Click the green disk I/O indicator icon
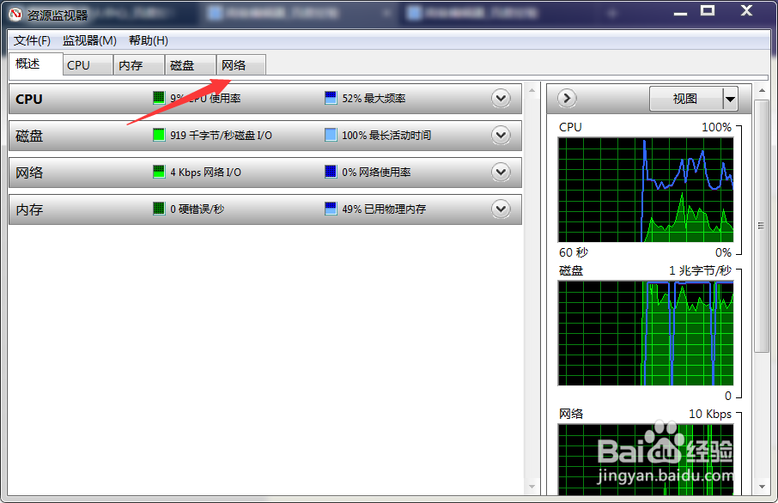 [x=158, y=135]
